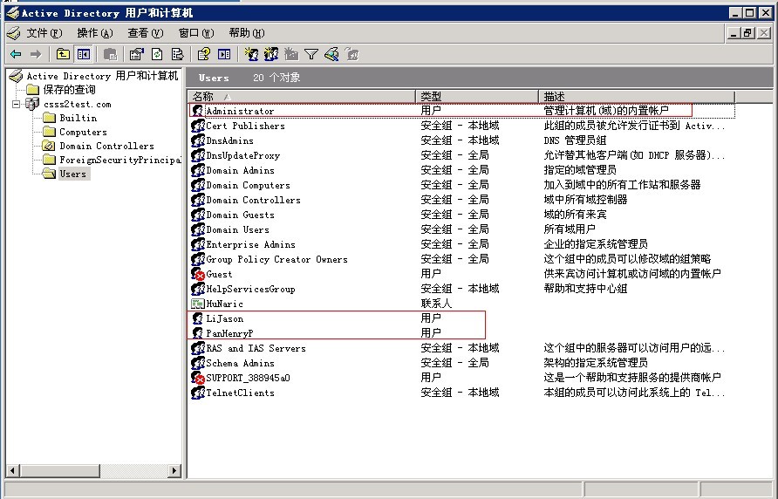Click the Help question mark toolbar icon
This screenshot has height=499, width=778.
pos(203,54)
